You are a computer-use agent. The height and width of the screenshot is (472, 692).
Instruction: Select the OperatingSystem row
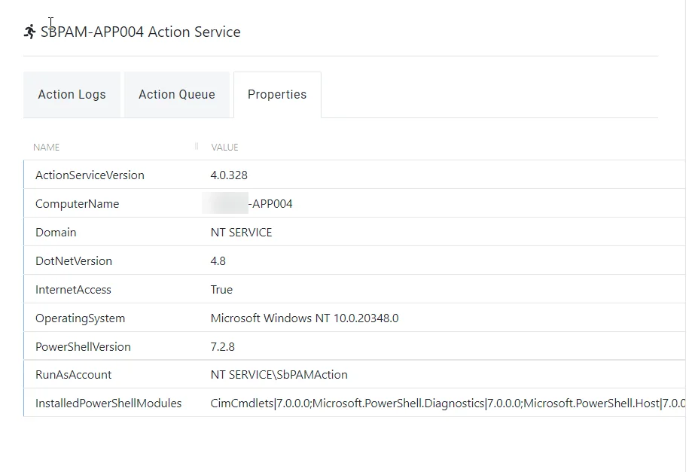[355, 318]
